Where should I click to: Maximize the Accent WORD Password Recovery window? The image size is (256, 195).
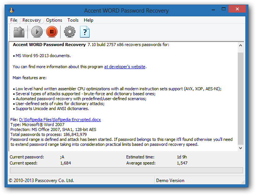pyautogui.click(x=224, y=9)
